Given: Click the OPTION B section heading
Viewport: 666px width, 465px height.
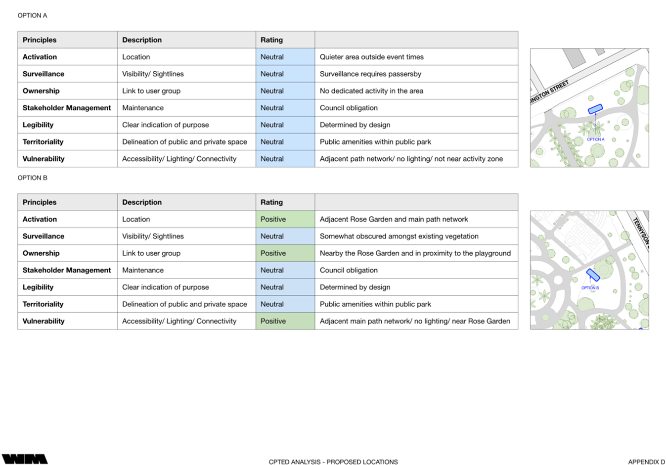Looking at the screenshot, I should pos(33,178).
